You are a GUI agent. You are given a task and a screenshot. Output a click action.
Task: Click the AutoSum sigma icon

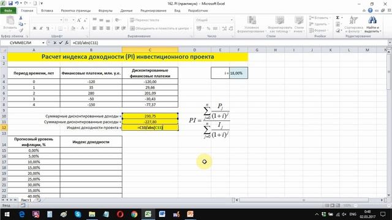(337, 18)
